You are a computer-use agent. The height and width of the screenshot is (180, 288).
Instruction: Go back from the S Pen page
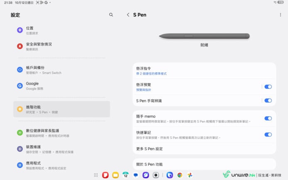tap(128, 15)
